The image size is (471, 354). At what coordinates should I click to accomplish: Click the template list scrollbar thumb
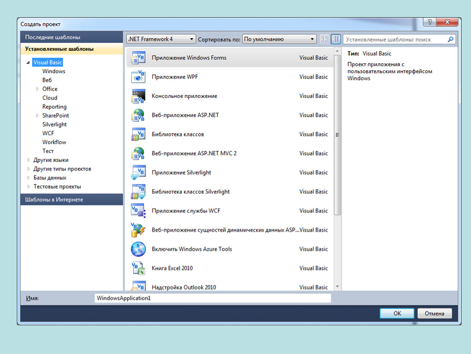point(337,135)
